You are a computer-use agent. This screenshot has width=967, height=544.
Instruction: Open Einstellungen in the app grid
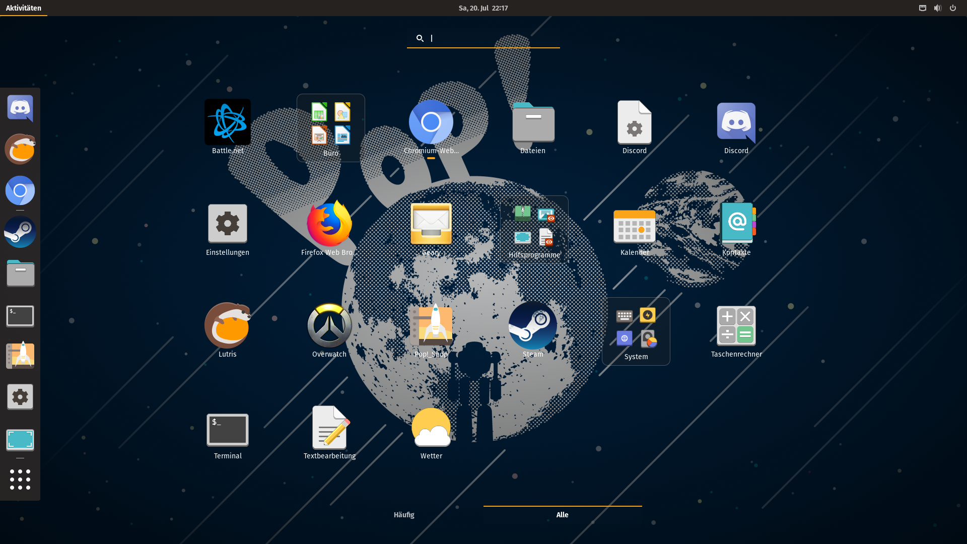228,229
